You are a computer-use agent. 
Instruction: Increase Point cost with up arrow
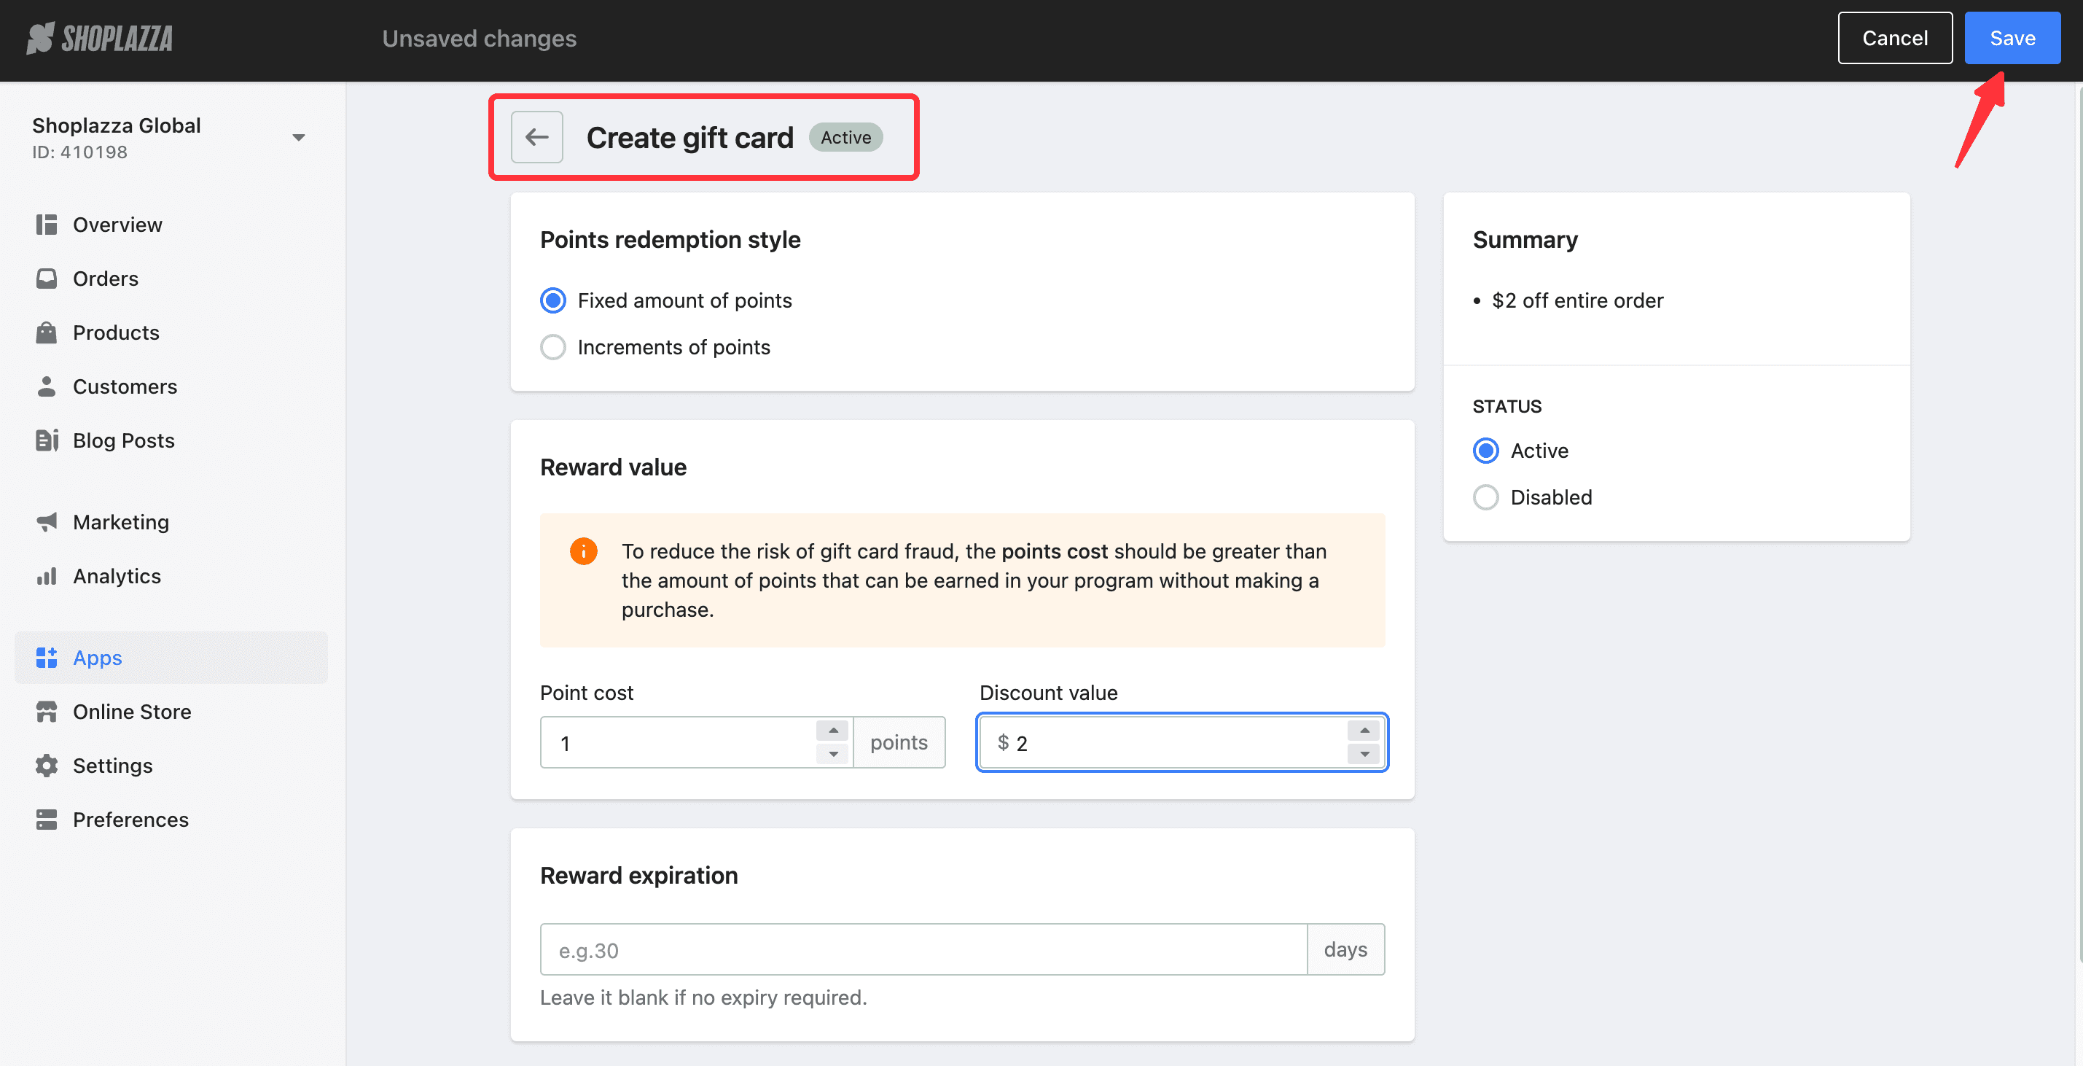point(833,731)
